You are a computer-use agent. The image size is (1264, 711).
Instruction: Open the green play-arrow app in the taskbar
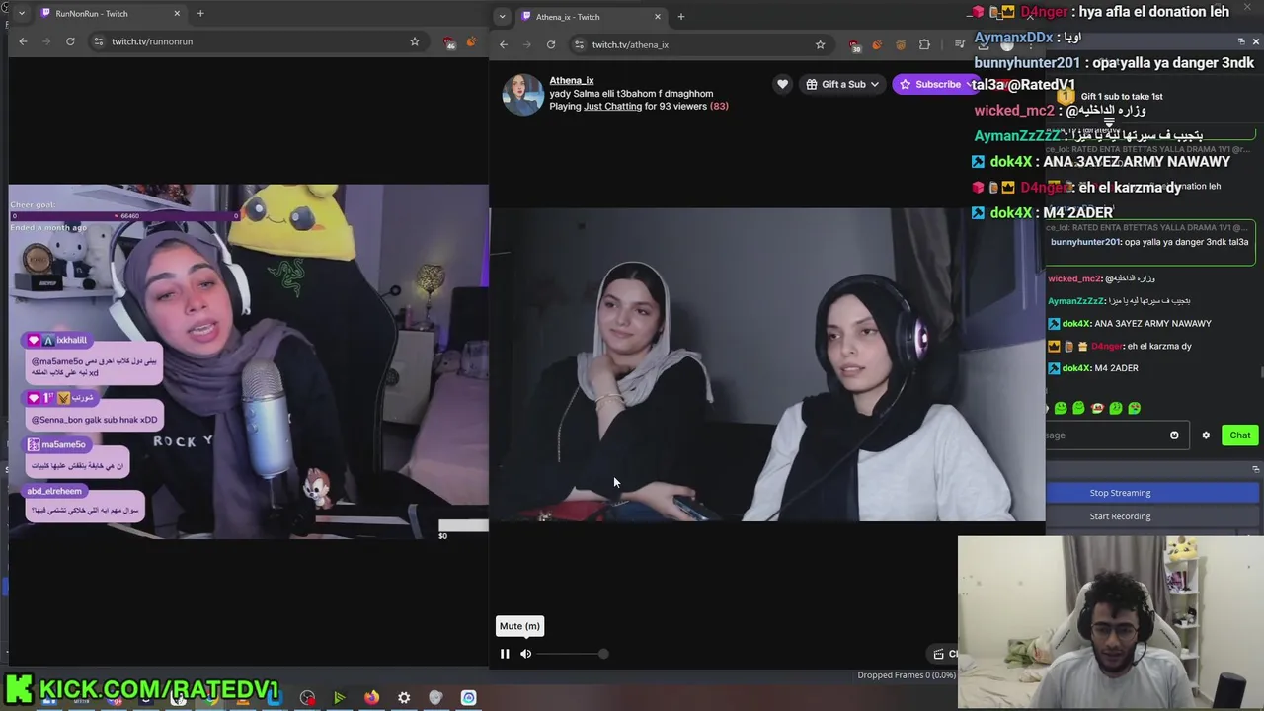click(x=339, y=698)
